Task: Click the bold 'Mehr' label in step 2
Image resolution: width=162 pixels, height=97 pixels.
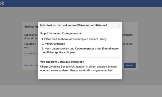Action: 50,44
